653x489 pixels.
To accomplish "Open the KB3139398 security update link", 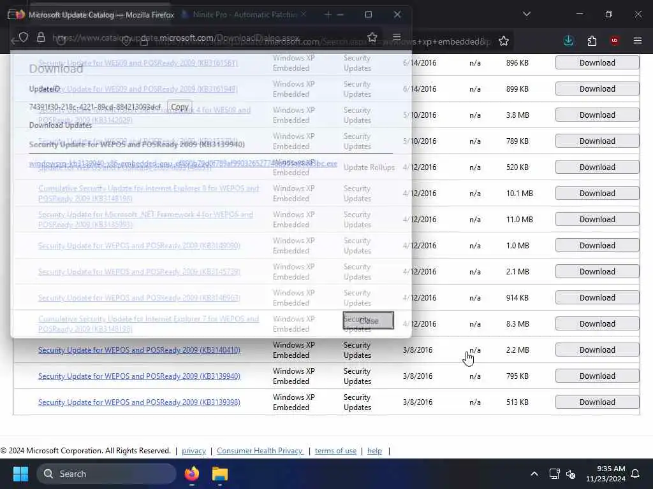I will click(x=139, y=402).
